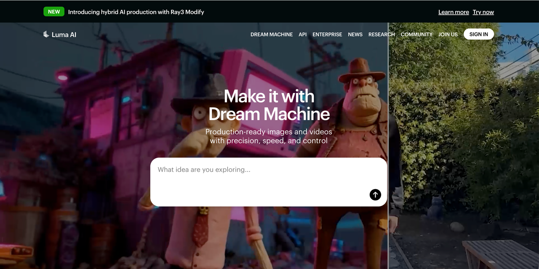Open the News section

click(355, 35)
